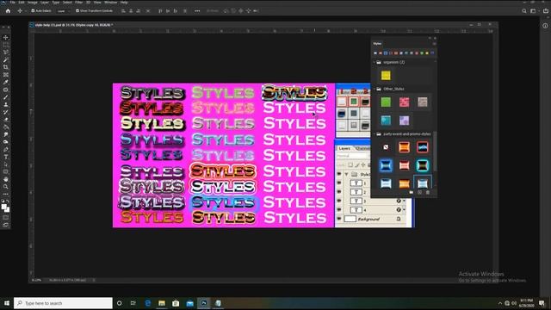Reset default foreground and background colors
Viewport: 551px width, 310px height.
3,201
